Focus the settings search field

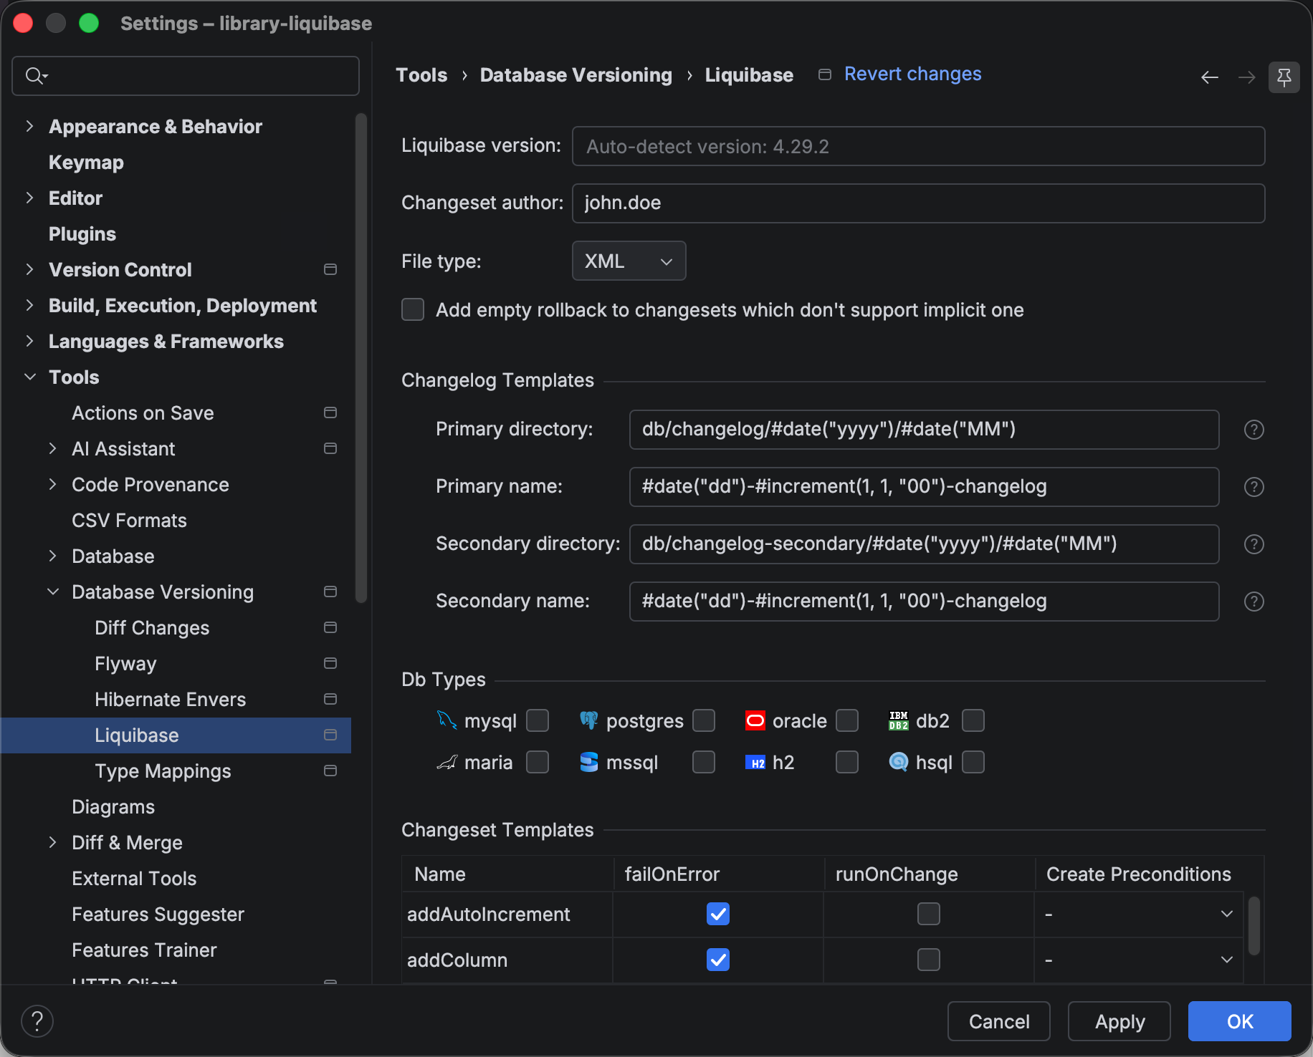click(x=186, y=76)
